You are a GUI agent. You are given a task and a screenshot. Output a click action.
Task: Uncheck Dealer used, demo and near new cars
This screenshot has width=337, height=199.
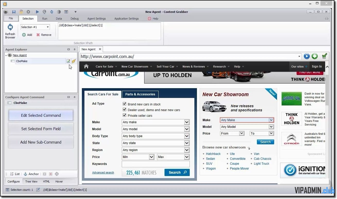click(x=125, y=110)
